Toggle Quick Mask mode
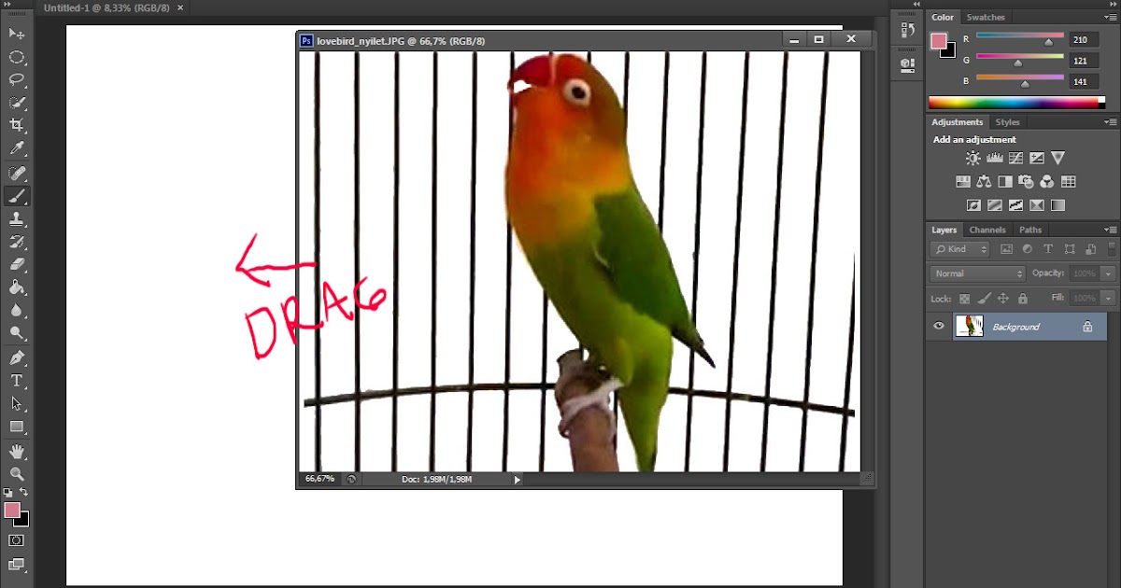 17,539
